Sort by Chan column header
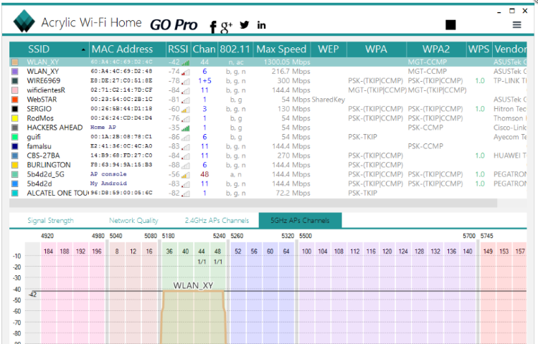This screenshot has height=344, width=538. pyautogui.click(x=204, y=49)
